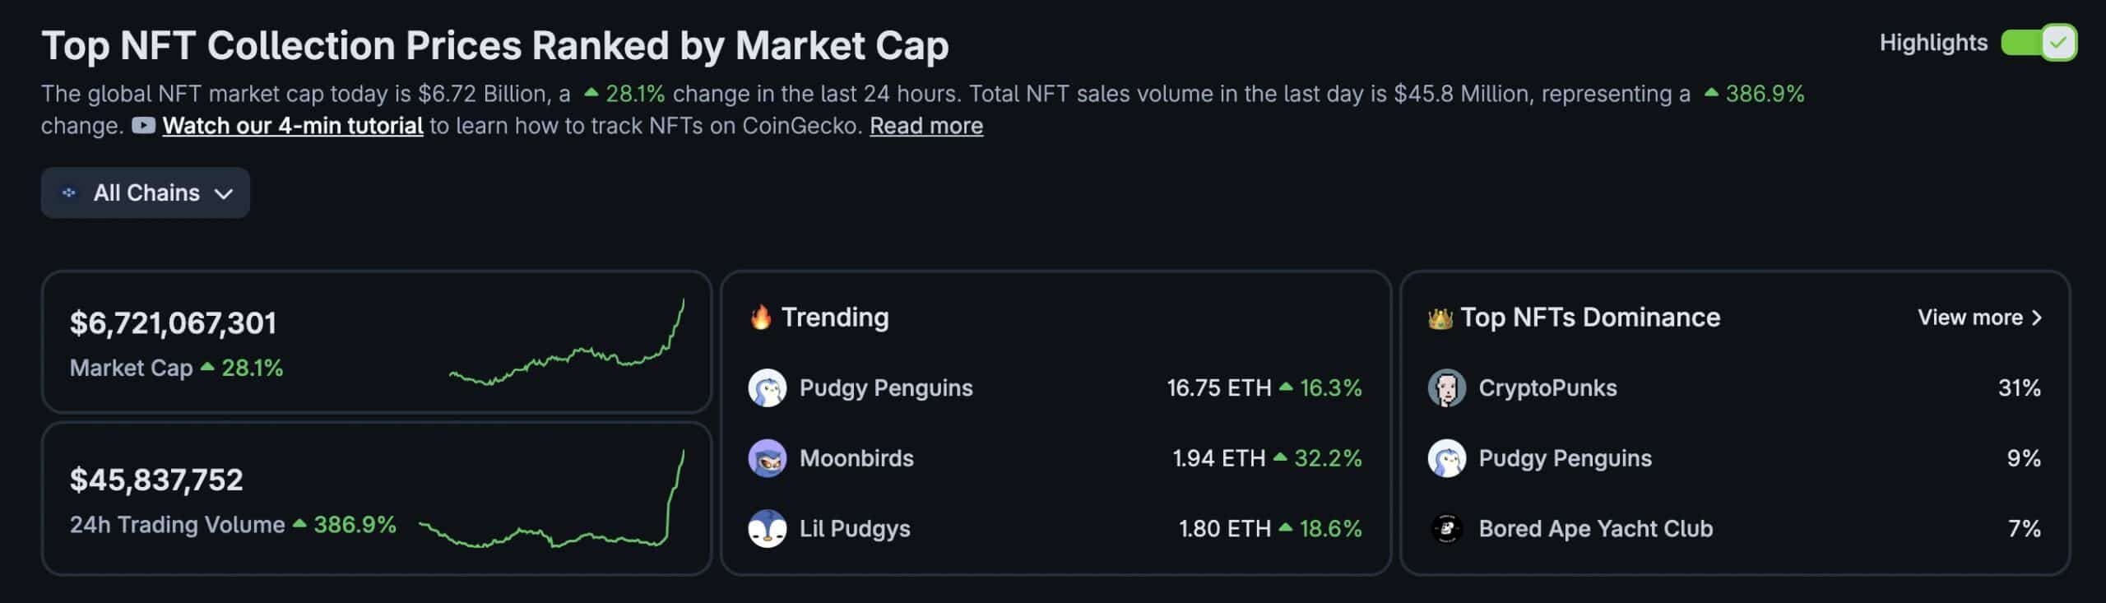Open the Watch our 4-min tutorial link

293,126
